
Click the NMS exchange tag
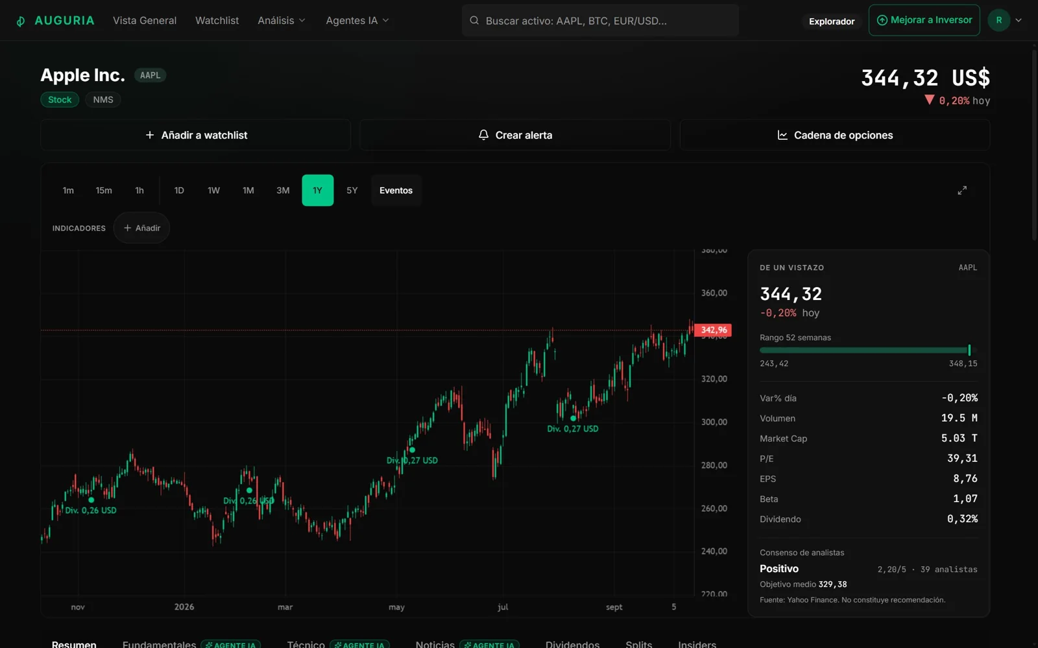coord(103,100)
